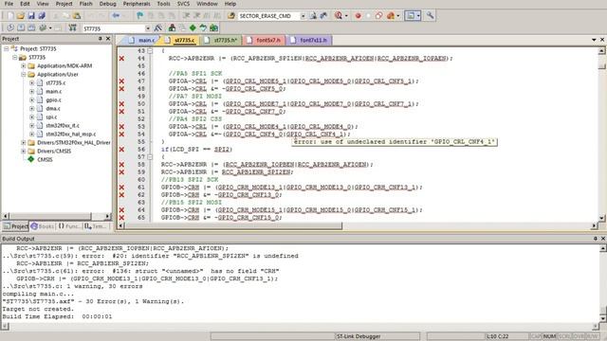The width and height of the screenshot is (607, 341).
Task: Click the error marker on line 56
Action: coord(121,150)
